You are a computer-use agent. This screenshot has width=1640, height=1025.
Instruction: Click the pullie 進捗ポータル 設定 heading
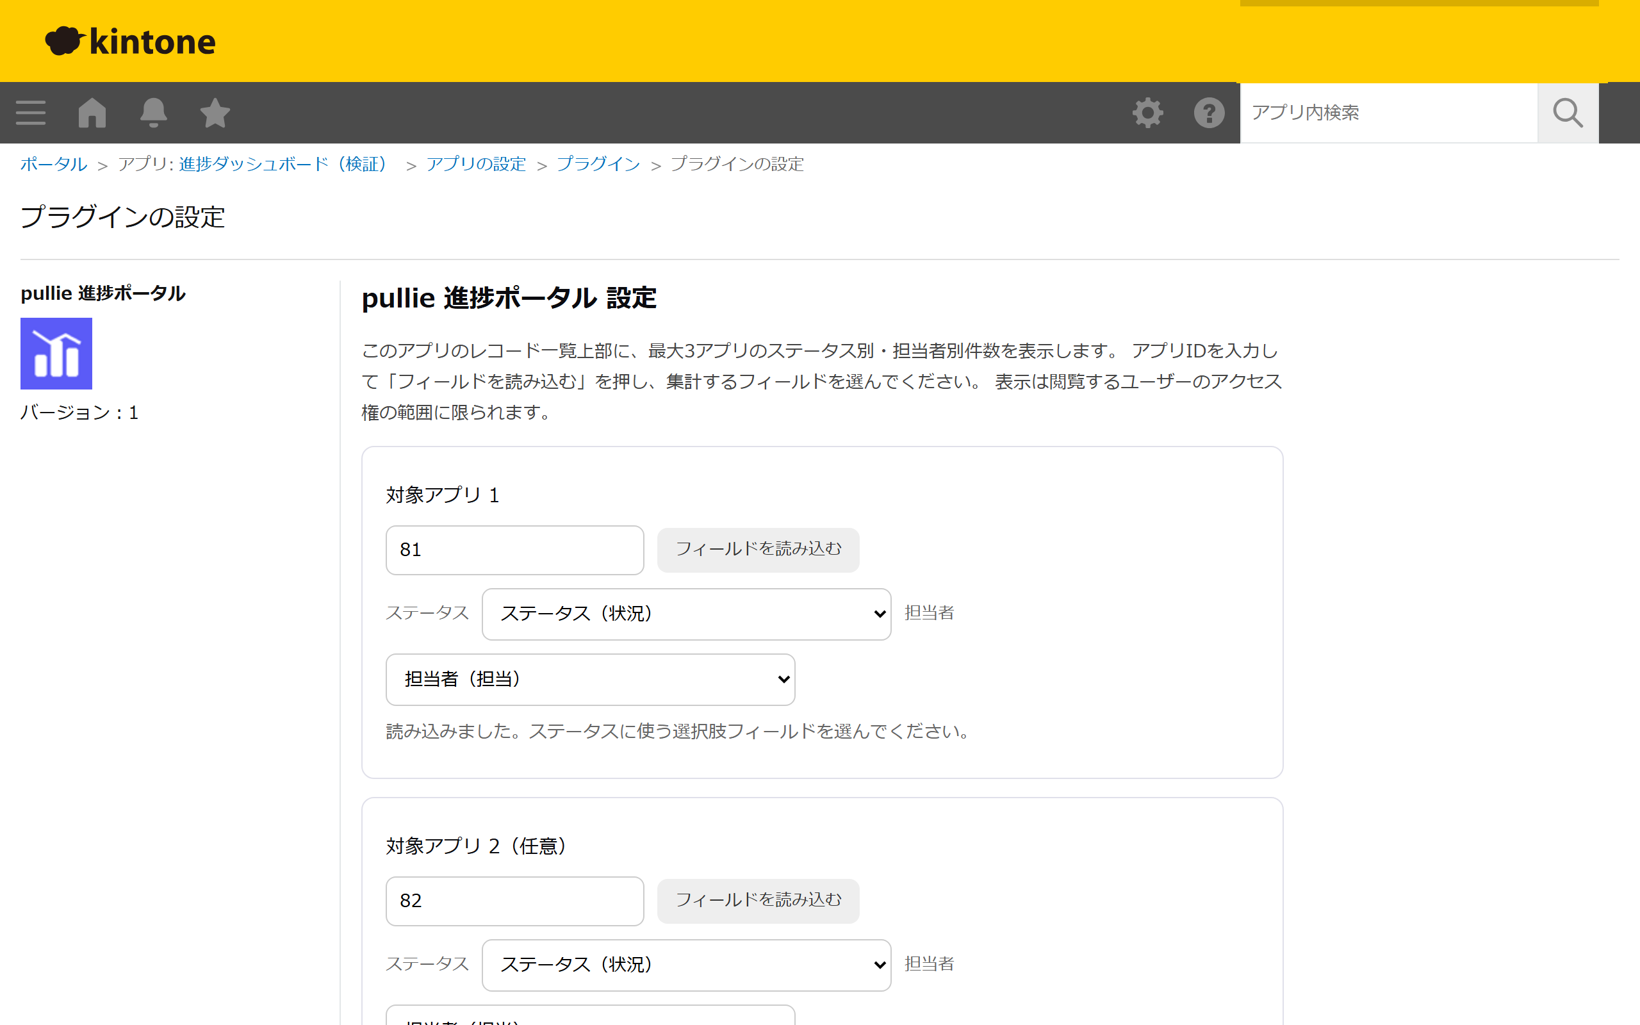509,299
